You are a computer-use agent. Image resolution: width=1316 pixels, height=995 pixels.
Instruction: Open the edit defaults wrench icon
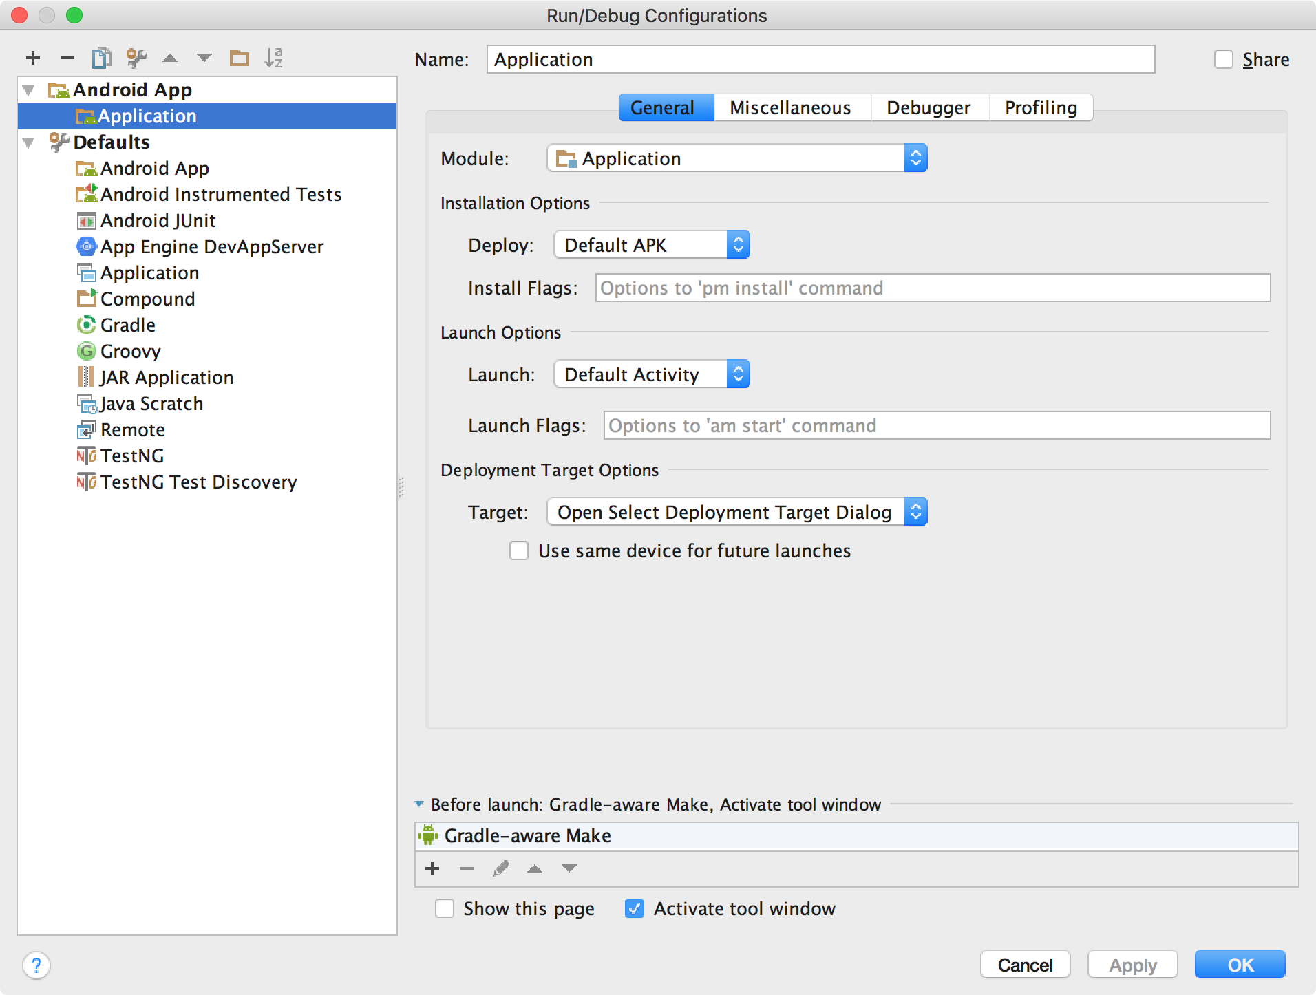coord(136,58)
